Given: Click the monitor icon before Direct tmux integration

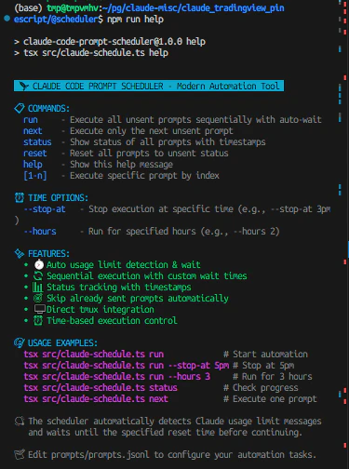Looking at the screenshot, I should (x=39, y=309).
